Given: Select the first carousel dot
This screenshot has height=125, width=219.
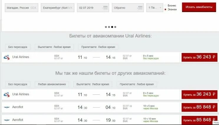Looking at the screenshot, I should [x=106, y=27].
